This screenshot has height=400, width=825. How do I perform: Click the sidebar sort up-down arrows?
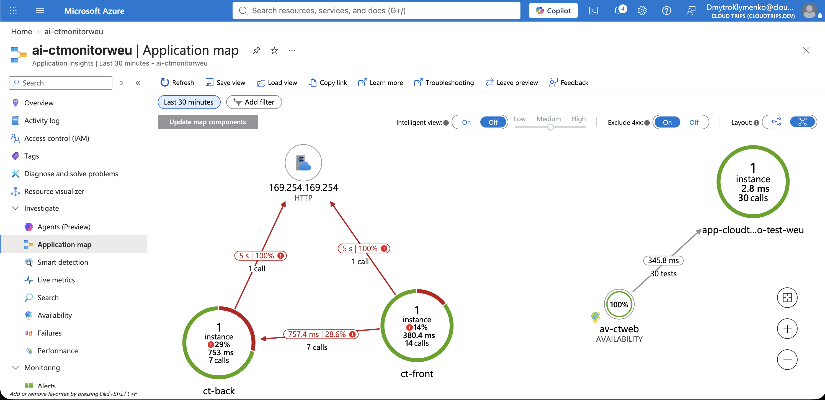point(121,83)
